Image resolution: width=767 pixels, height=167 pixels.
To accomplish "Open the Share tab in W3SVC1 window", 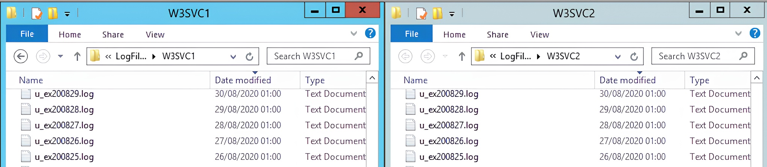I will (113, 35).
